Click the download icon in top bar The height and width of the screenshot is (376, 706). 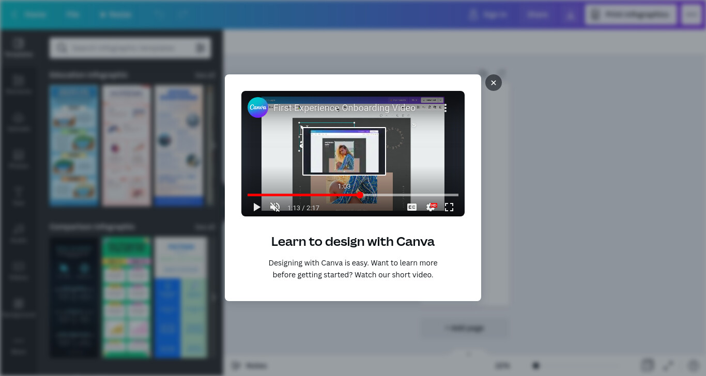click(x=571, y=15)
